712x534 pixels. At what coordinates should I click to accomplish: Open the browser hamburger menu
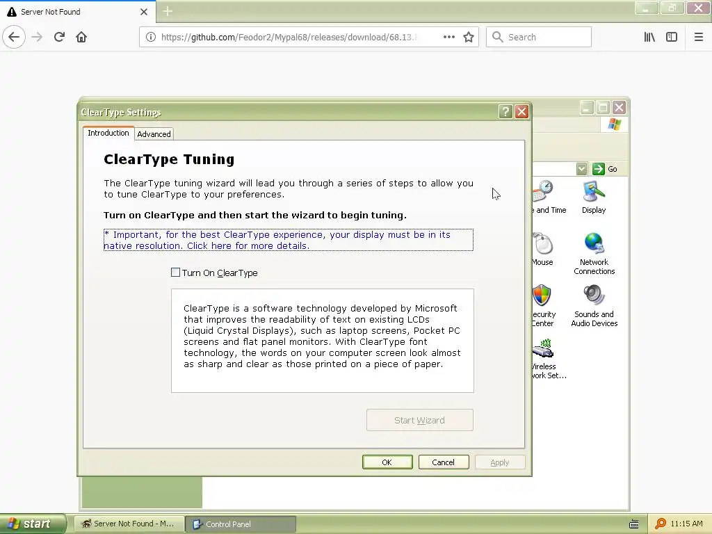tap(698, 38)
